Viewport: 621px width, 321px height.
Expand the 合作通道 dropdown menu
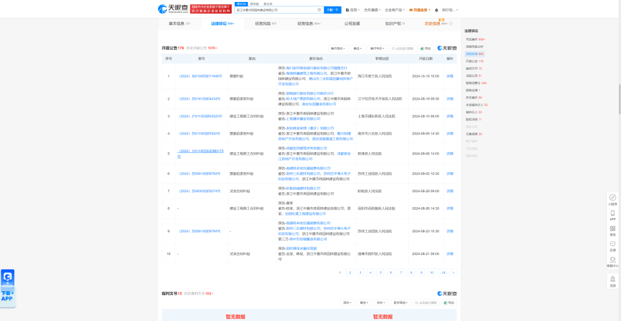[x=373, y=10]
